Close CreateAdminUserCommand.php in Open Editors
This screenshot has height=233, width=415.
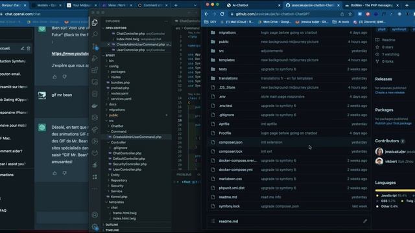point(108,45)
